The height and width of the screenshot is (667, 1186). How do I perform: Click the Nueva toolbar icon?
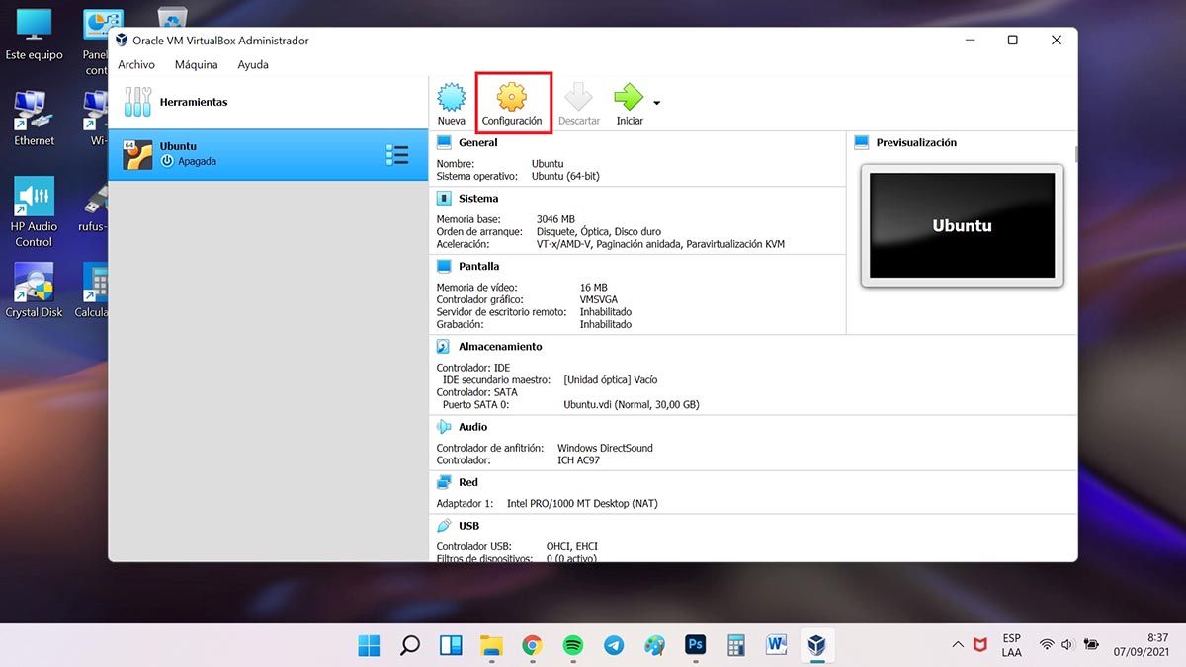[451, 104]
